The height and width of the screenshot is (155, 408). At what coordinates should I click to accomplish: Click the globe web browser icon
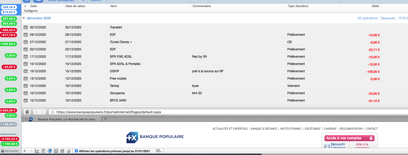click(x=50, y=151)
